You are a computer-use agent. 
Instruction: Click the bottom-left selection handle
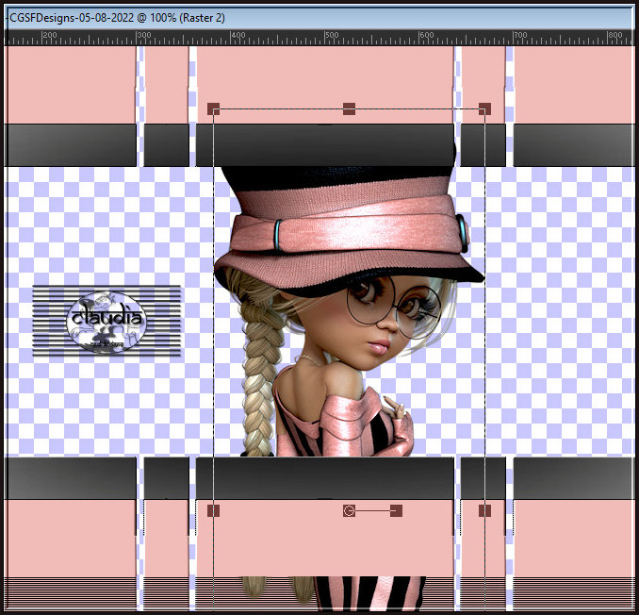point(213,510)
